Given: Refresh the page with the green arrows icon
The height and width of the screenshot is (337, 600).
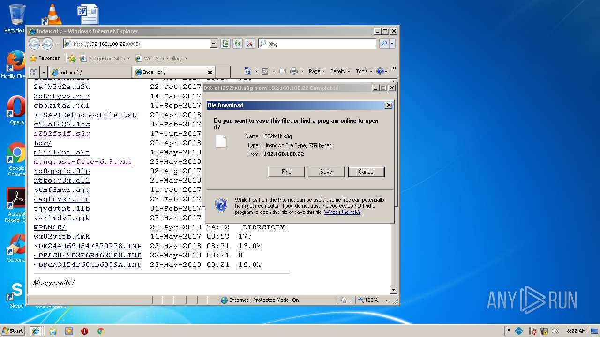Looking at the screenshot, I should point(238,44).
